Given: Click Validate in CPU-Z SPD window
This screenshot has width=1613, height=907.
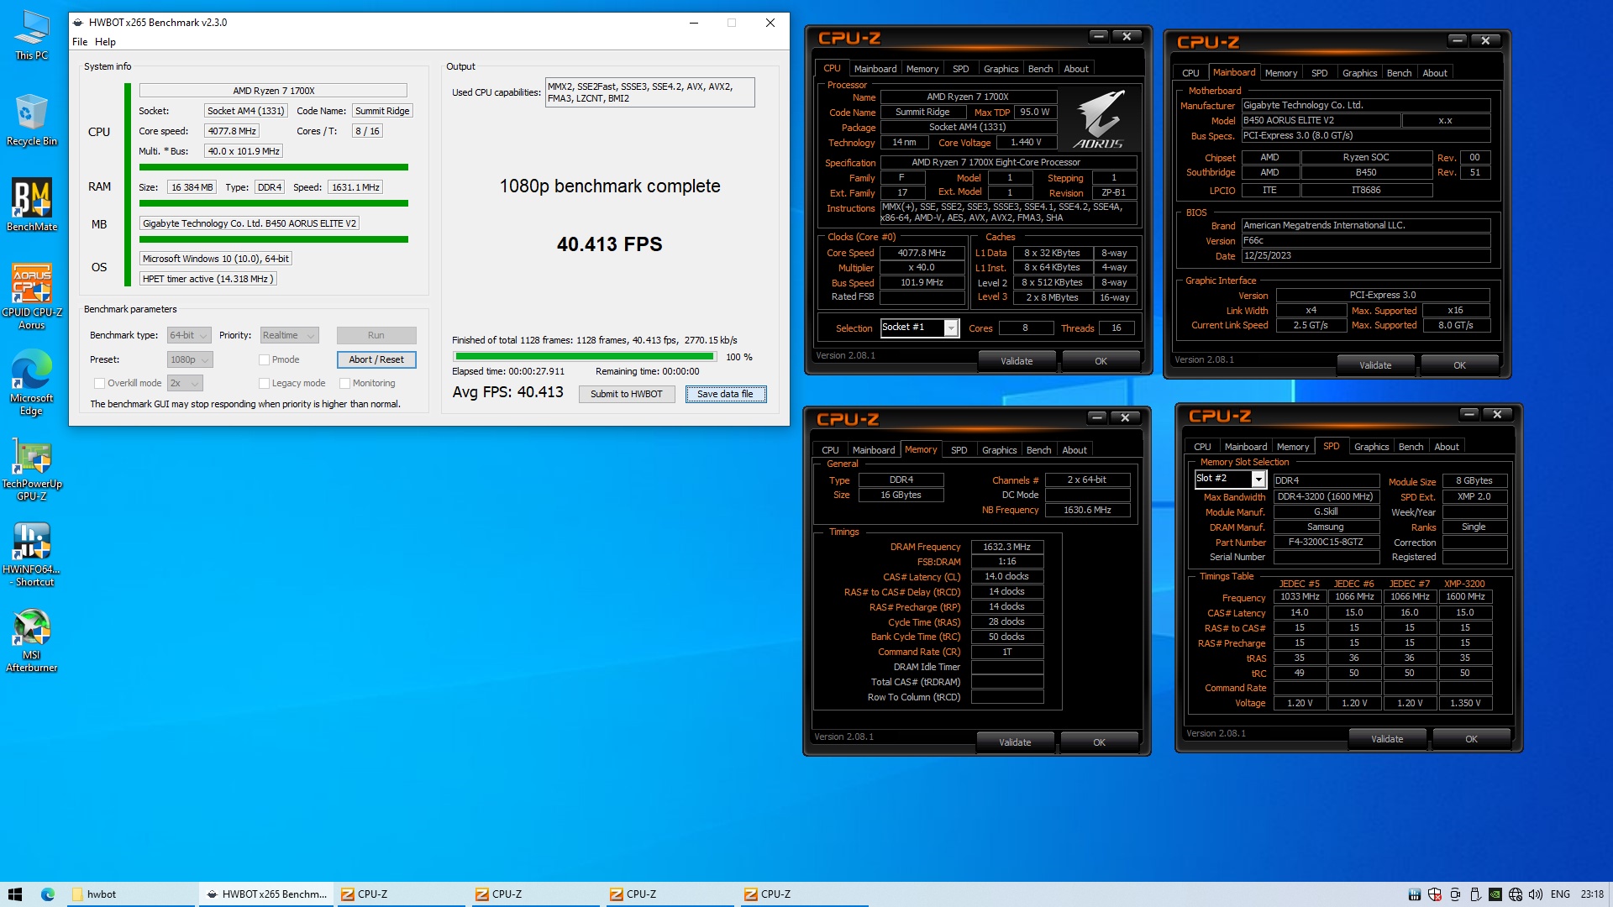Looking at the screenshot, I should point(1387,739).
